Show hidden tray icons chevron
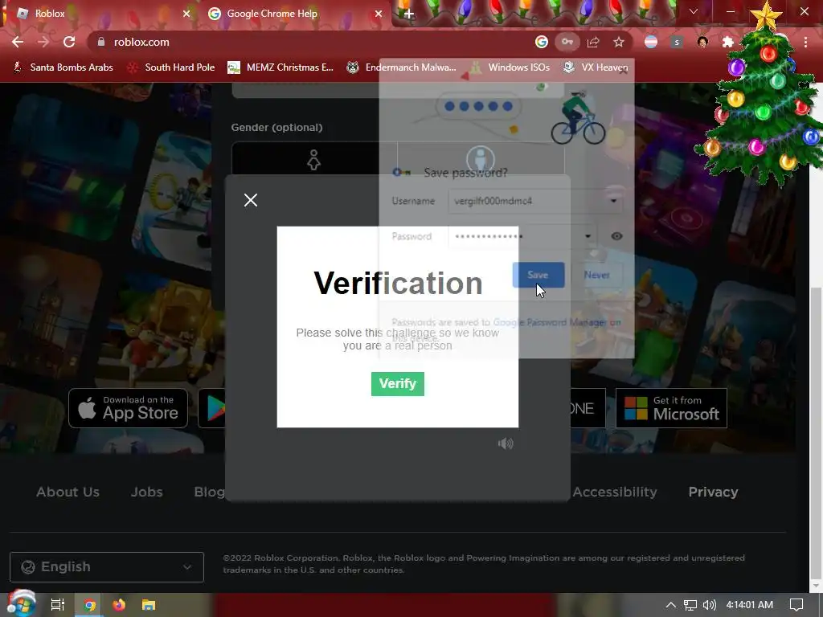The width and height of the screenshot is (823, 617). (670, 605)
